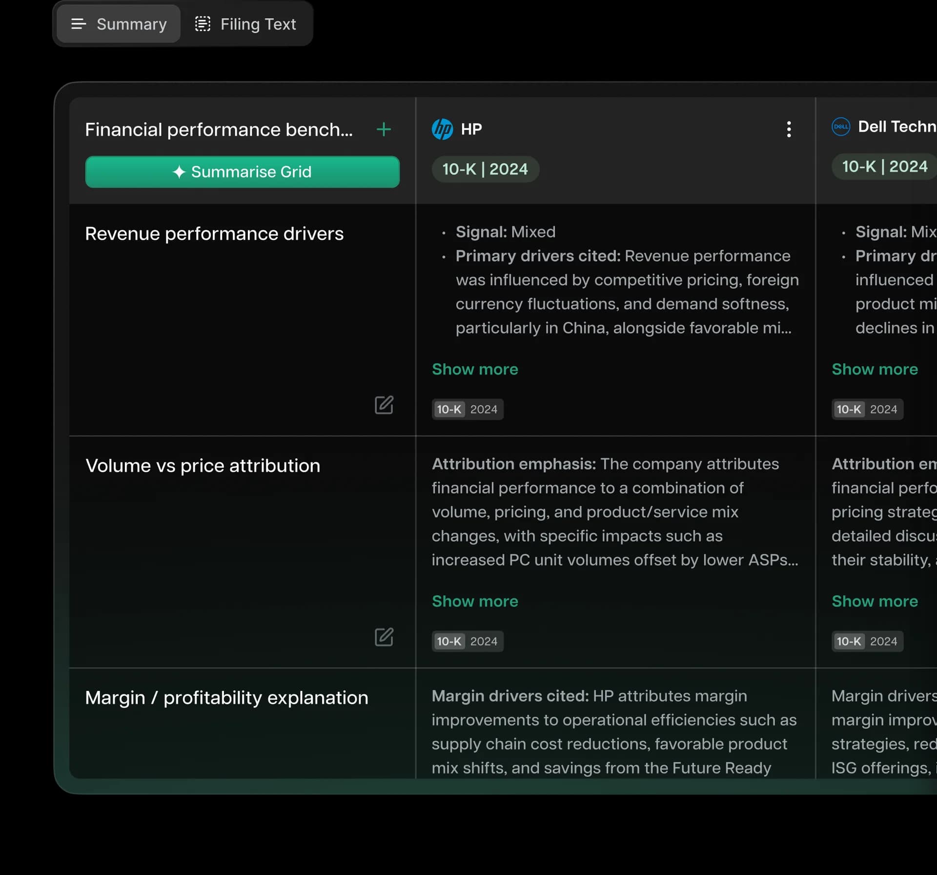Expand Dell revenue drivers with Show more
This screenshot has height=875, width=937.
pyautogui.click(x=874, y=369)
